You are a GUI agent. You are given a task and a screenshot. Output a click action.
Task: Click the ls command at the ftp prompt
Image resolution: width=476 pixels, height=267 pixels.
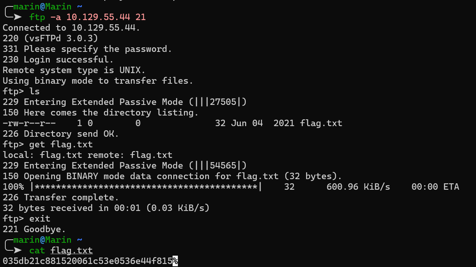[35, 91]
